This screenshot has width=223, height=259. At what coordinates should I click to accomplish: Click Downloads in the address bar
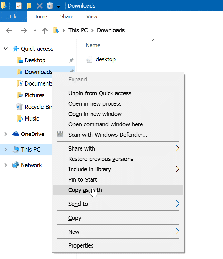point(111,30)
